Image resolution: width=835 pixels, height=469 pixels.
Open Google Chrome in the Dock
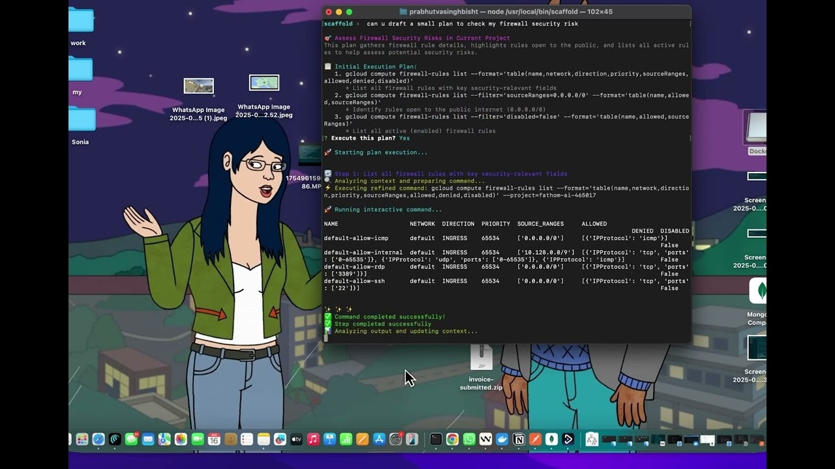pos(453,440)
